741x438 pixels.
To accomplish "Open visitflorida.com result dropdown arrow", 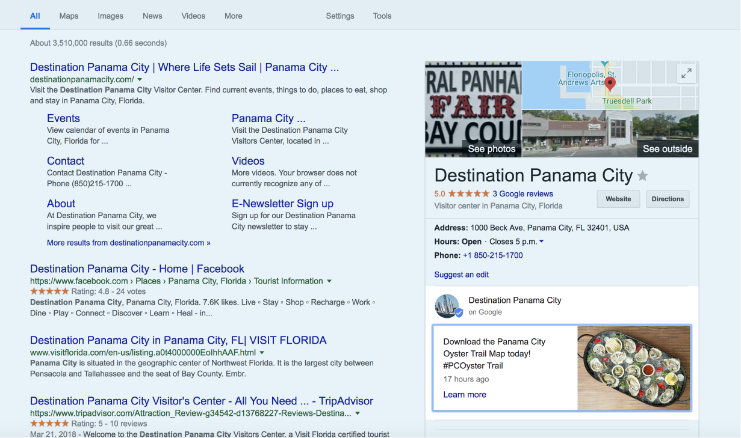I will point(262,353).
